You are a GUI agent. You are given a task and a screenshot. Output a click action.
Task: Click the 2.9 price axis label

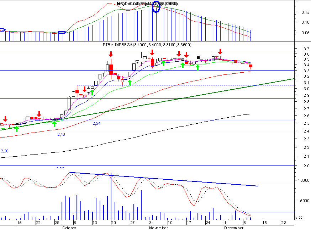(x=306, y=95)
